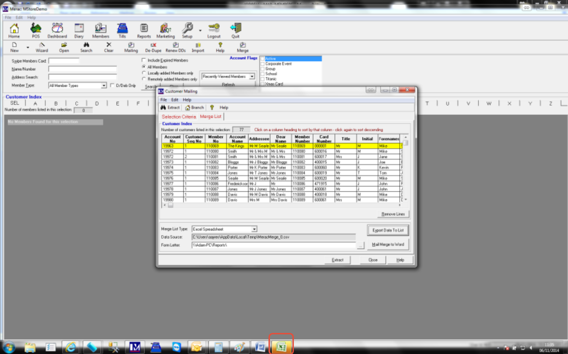Expand the Merge List Type dropdown
This screenshot has height=354, width=568.
click(254, 229)
